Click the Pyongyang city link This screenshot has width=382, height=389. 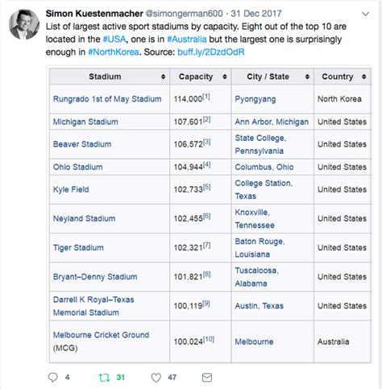(x=255, y=99)
